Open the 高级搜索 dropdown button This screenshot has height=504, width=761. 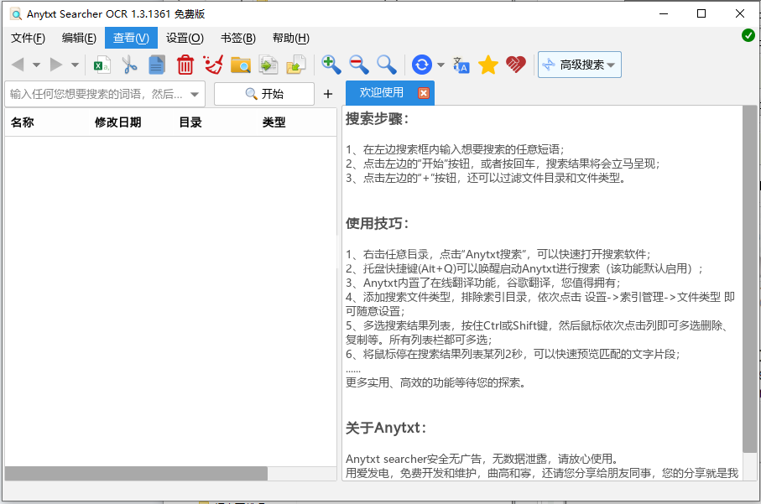[580, 65]
